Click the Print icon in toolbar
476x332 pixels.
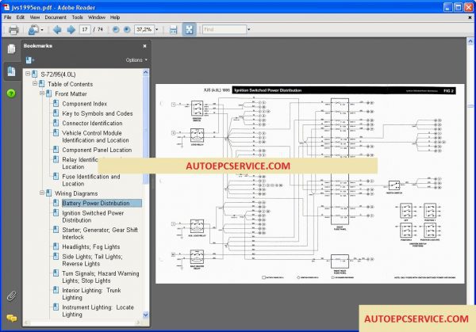coord(13,29)
